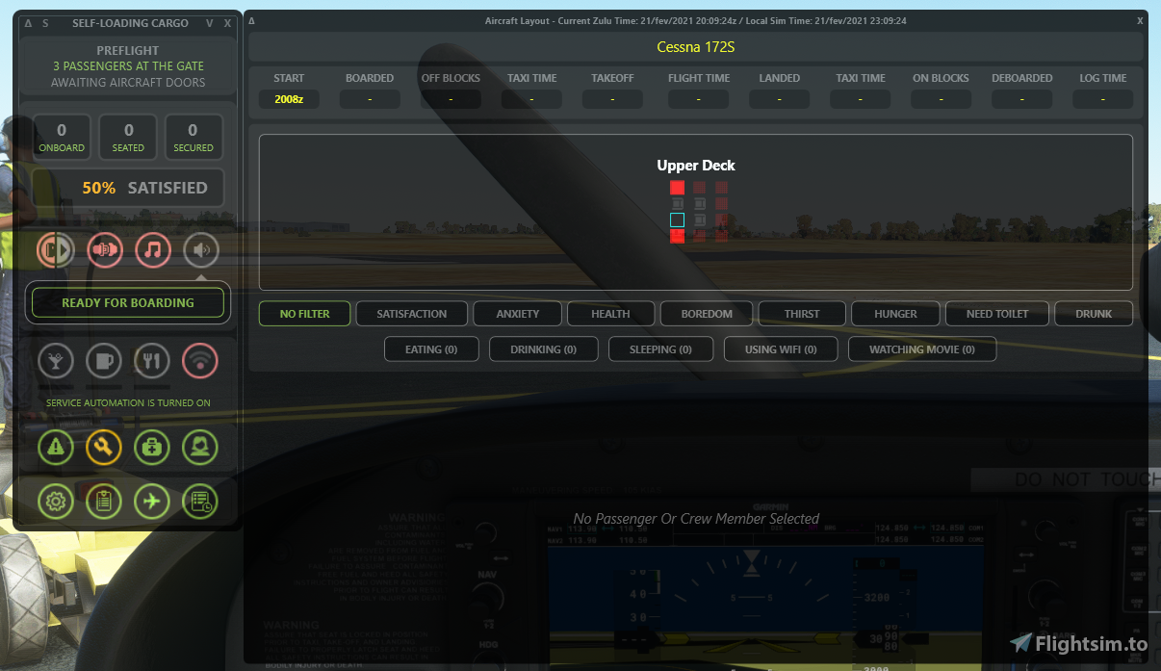Open the cabin announcements audio icon
Screen dimensions: 1161x671
(105, 250)
